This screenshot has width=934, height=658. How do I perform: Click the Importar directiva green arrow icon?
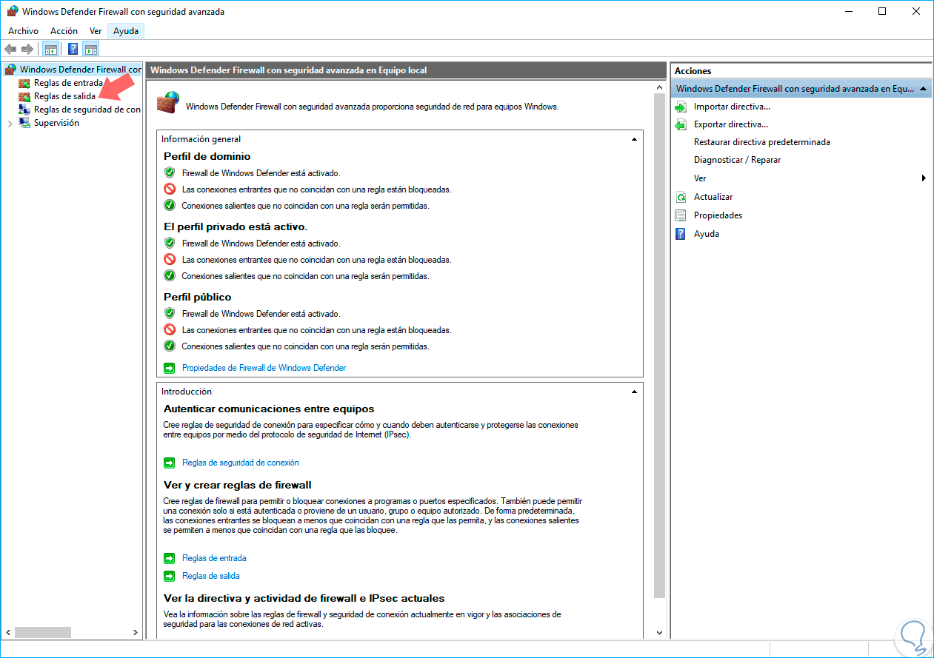[681, 107]
